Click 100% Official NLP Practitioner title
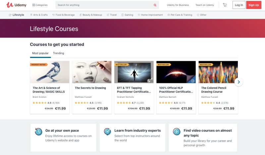 pos(176,90)
